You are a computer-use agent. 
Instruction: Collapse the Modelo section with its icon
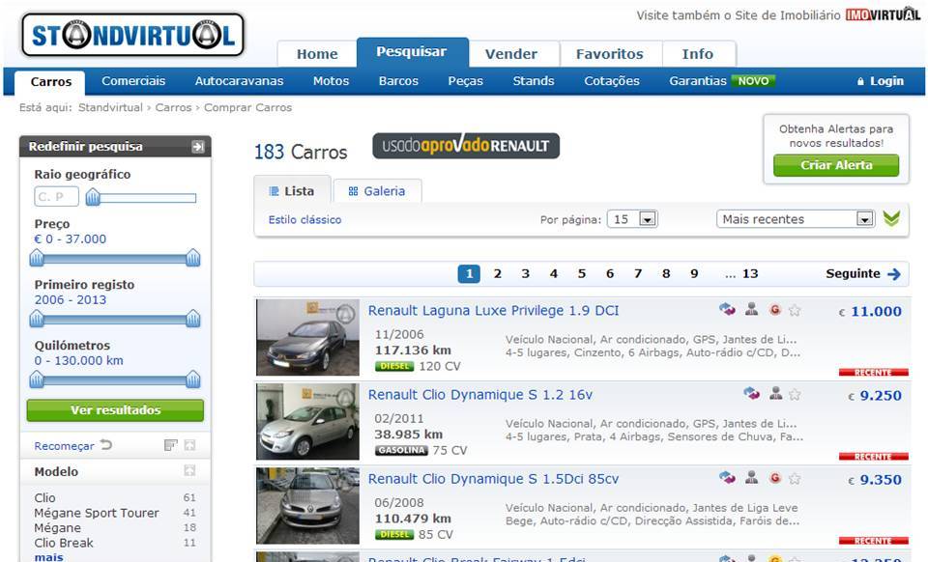click(189, 470)
